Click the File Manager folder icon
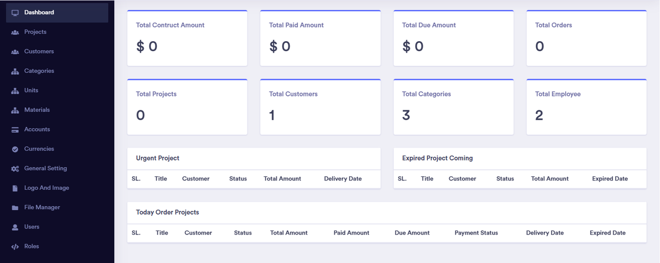The height and width of the screenshot is (263, 660). coord(15,208)
